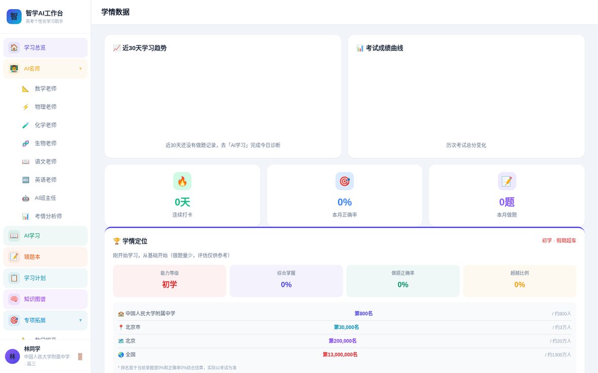Click the open book icon for 语文老师
598x373 pixels.
(x=25, y=161)
